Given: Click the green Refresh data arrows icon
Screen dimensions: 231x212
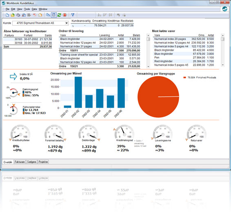Looking at the screenshot, I should (x=59, y=15).
